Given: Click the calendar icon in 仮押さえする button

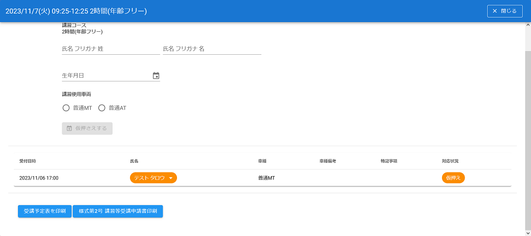Looking at the screenshot, I should click(x=69, y=128).
